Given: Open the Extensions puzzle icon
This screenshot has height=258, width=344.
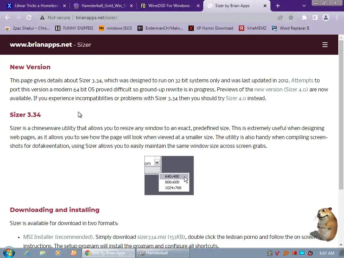Looking at the screenshot, I should coord(304,17).
